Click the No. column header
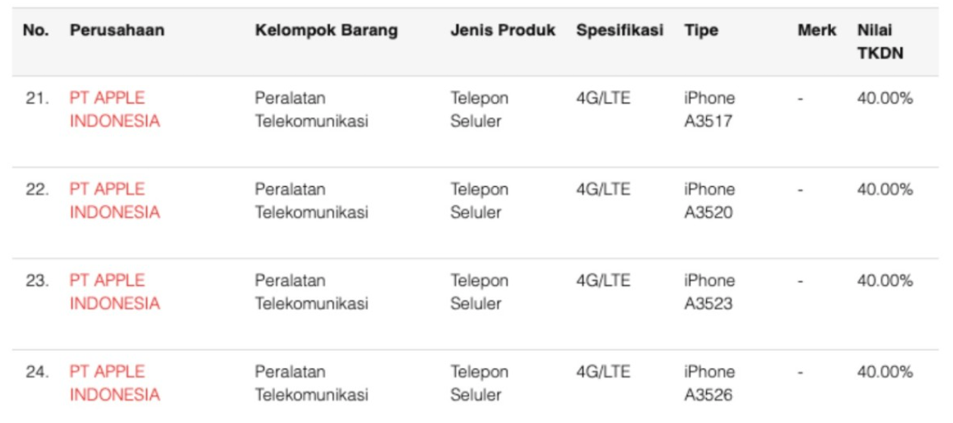 click(36, 31)
